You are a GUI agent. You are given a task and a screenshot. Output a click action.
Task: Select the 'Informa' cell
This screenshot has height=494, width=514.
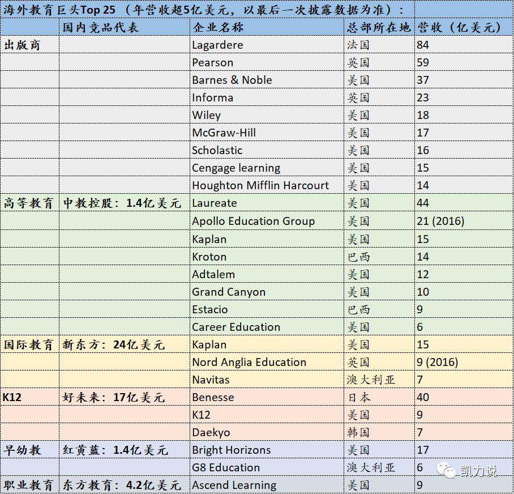tap(267, 97)
